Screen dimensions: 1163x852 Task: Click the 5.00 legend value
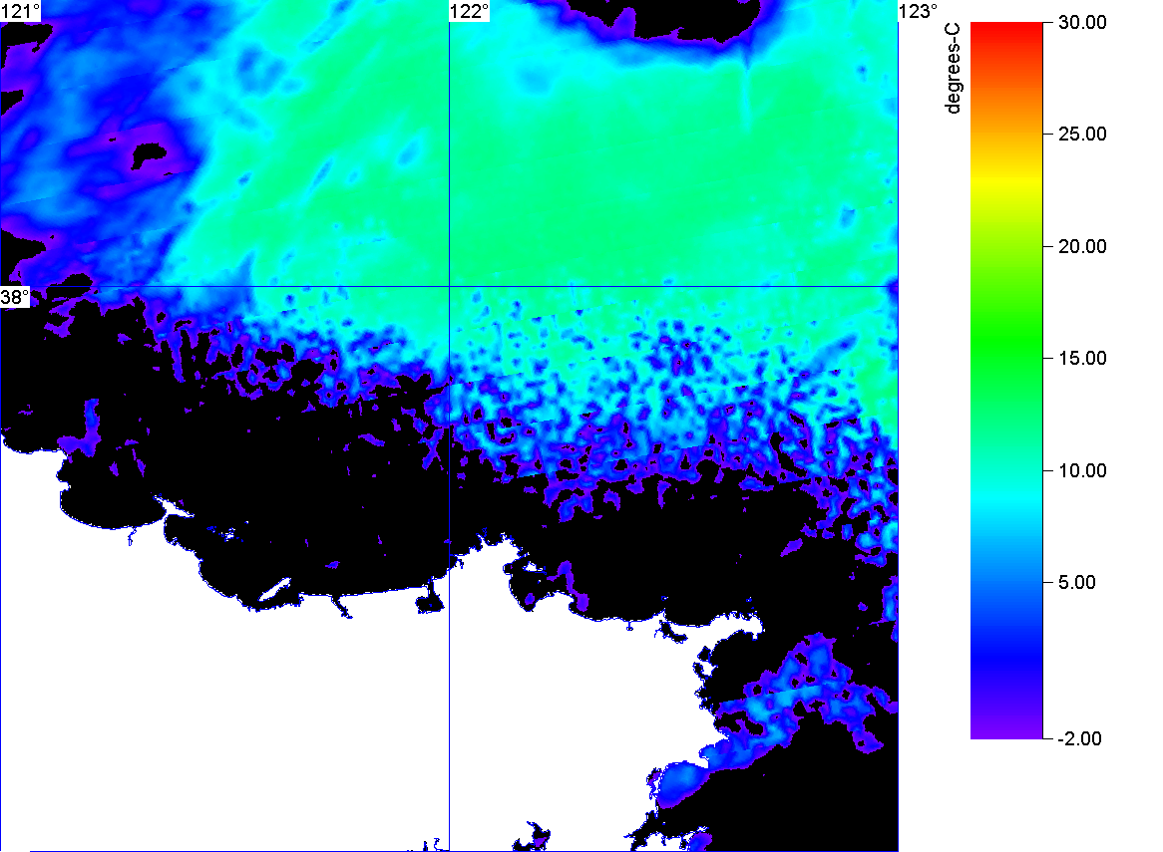tap(1077, 582)
